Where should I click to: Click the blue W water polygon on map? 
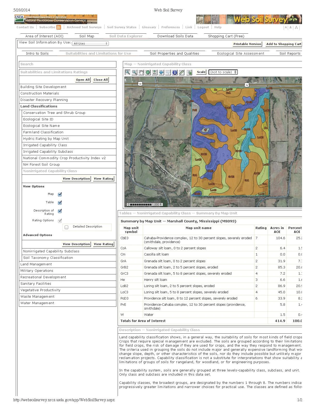[x=206, y=130]
